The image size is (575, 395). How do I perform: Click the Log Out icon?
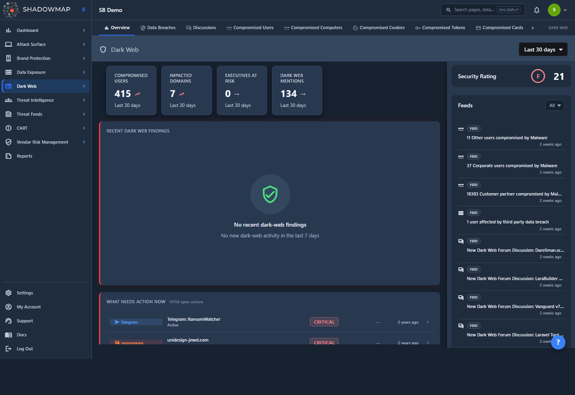8,349
